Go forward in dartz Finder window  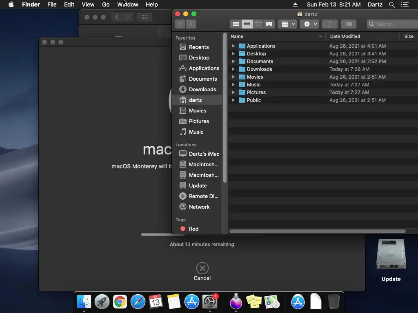(x=191, y=24)
